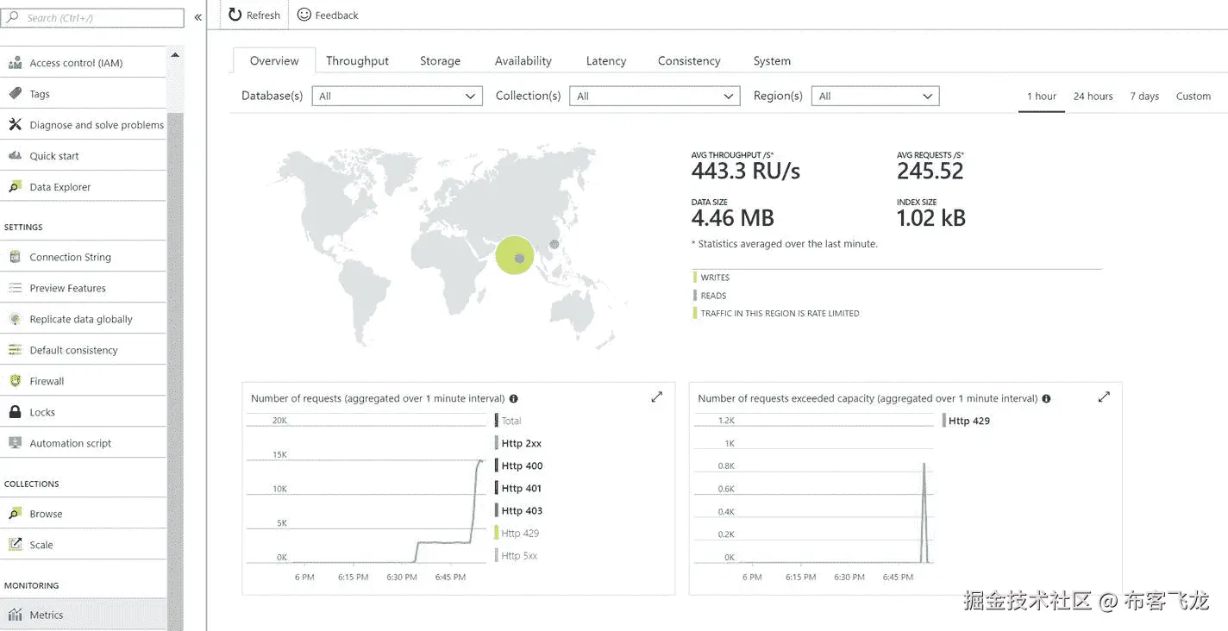Toggle the Total legend series
Screen dimensions: 1228x631
[511, 421]
